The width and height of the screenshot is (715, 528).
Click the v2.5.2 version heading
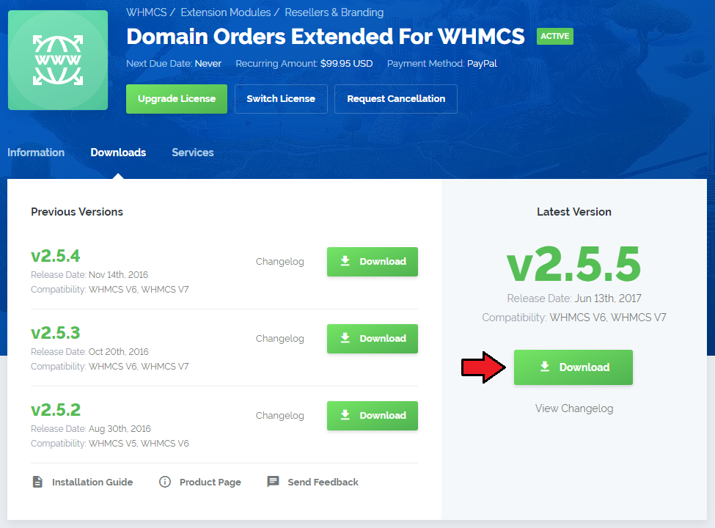(56, 410)
